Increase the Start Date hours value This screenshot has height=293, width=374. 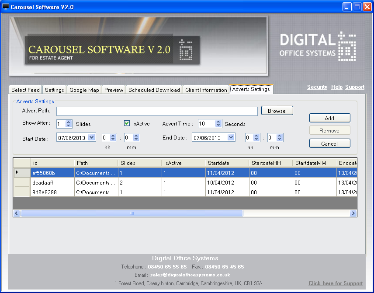tap(113, 136)
